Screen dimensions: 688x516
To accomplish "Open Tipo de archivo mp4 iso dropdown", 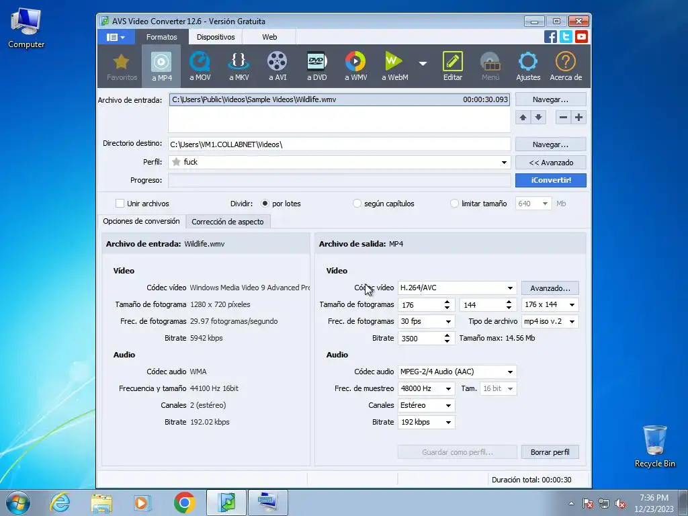I will [x=550, y=321].
